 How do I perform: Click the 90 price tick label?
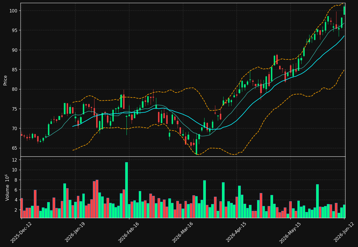tap(14, 50)
